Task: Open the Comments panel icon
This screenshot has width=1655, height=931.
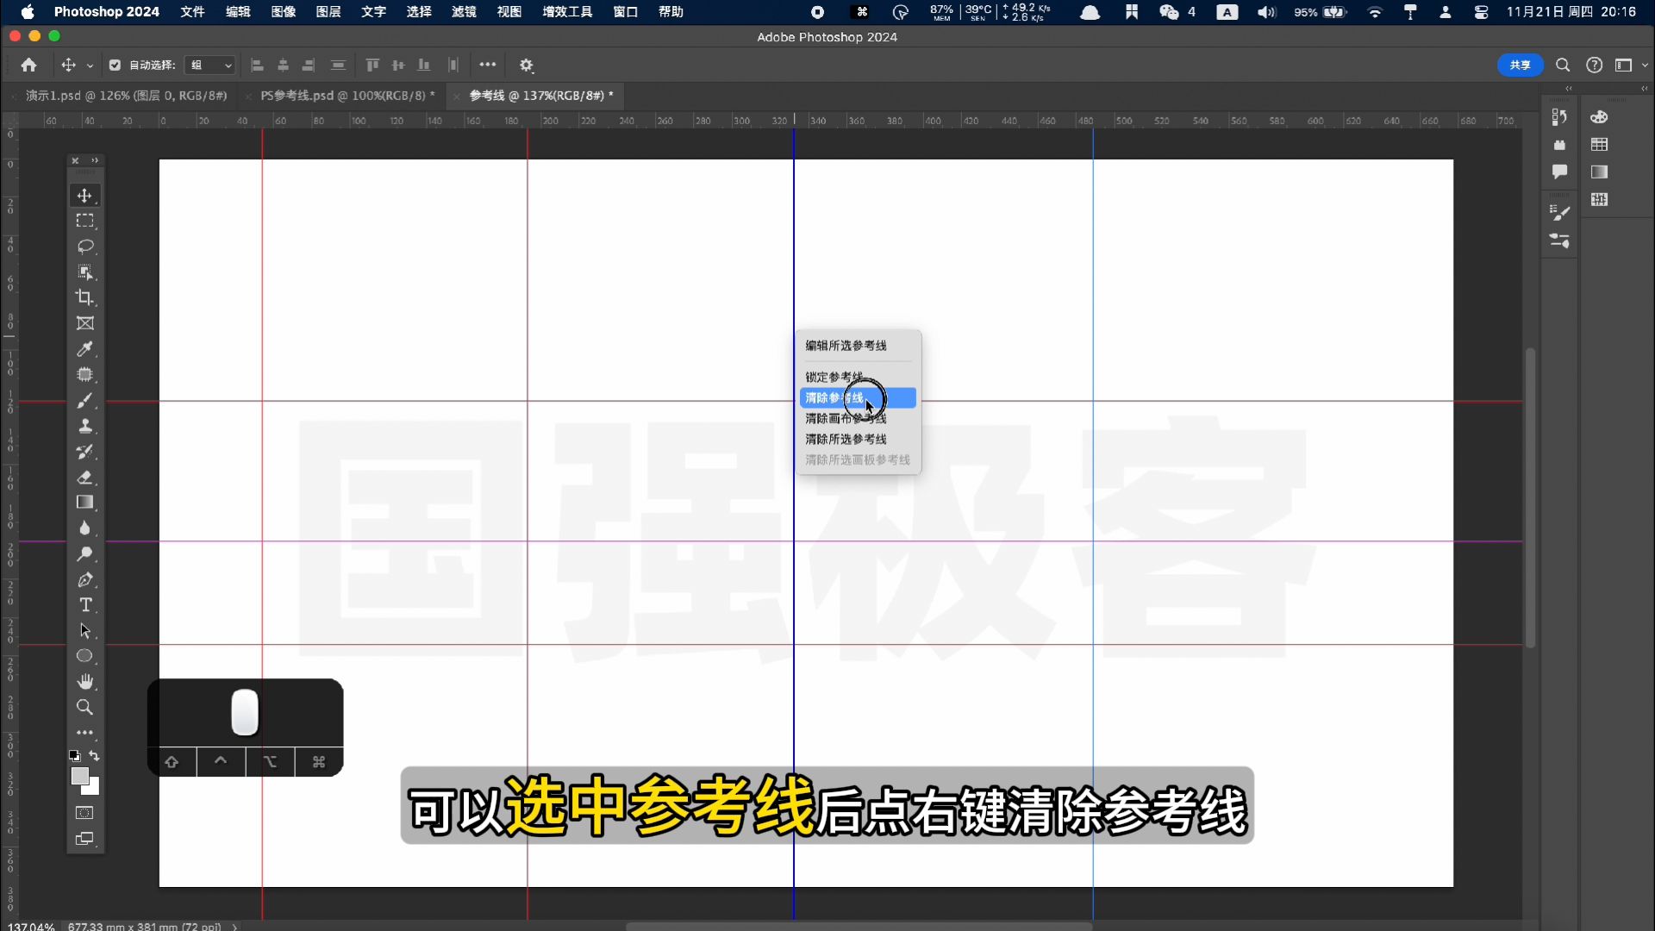Action: coord(1559,172)
